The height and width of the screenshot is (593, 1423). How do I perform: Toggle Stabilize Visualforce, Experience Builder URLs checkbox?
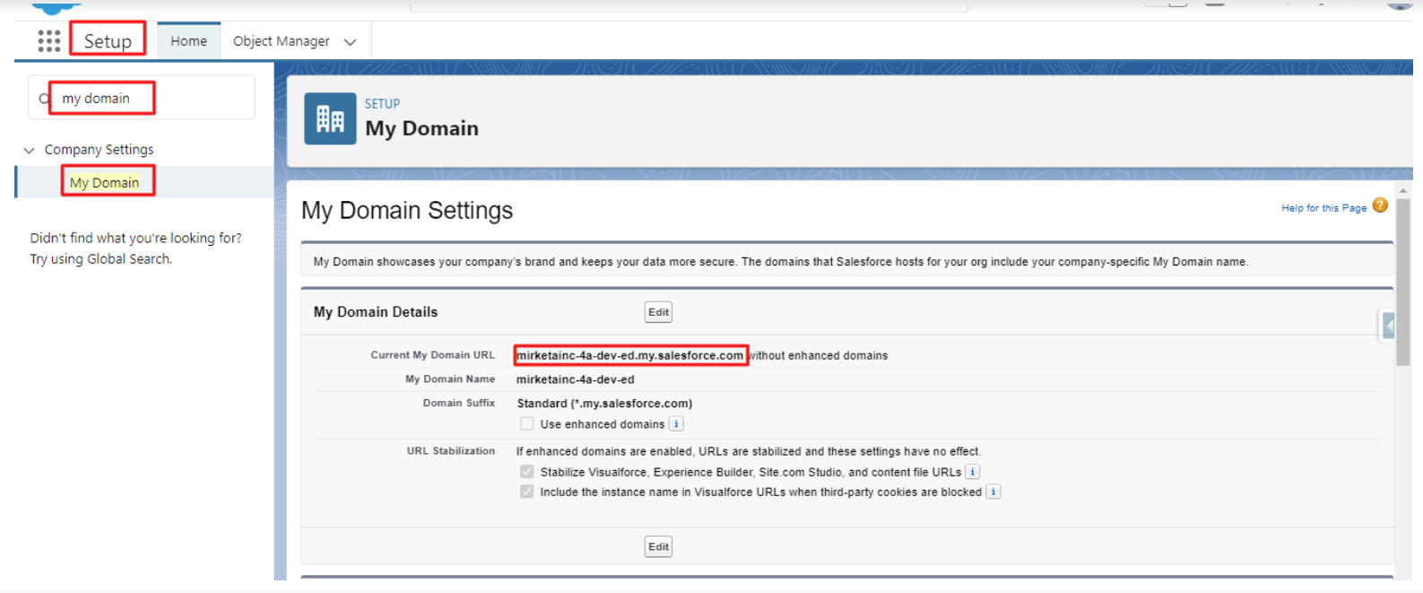(x=527, y=472)
